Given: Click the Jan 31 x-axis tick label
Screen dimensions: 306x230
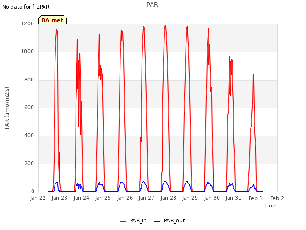Looking at the screenshot, I should click(x=233, y=198).
